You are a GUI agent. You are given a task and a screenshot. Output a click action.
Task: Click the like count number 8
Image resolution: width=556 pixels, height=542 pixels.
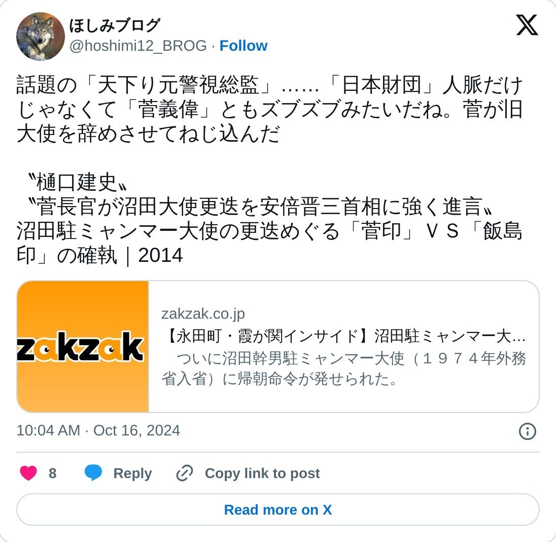point(52,473)
